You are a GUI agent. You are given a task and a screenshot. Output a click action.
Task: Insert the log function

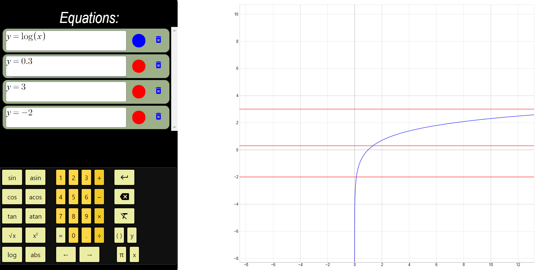pyautogui.click(x=12, y=255)
